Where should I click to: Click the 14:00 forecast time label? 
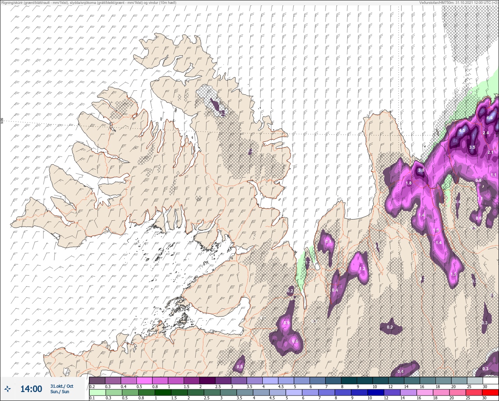pos(31,389)
